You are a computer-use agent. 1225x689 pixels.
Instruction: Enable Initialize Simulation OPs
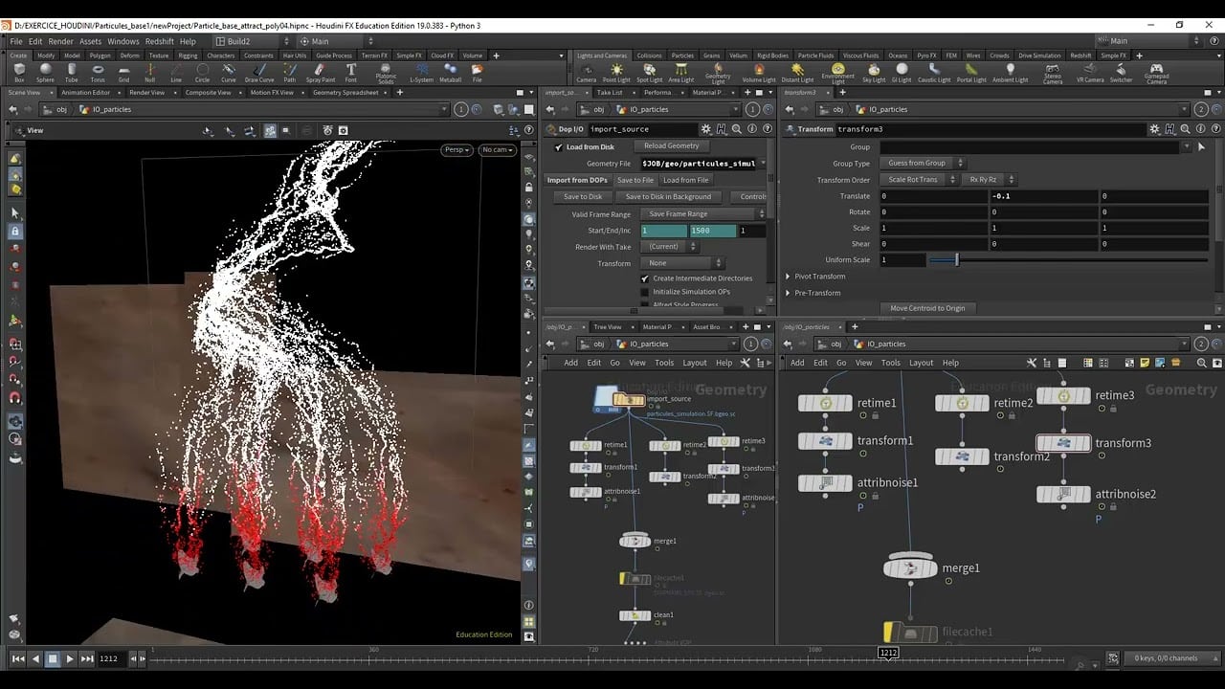tap(645, 292)
